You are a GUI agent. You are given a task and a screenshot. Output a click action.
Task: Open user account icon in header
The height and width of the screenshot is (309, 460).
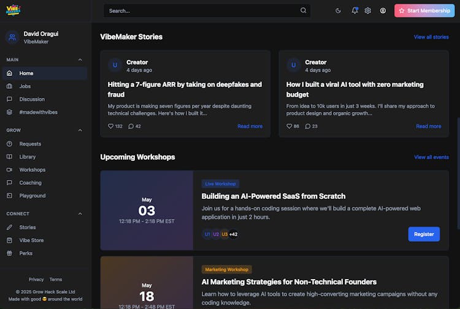pyautogui.click(x=383, y=11)
